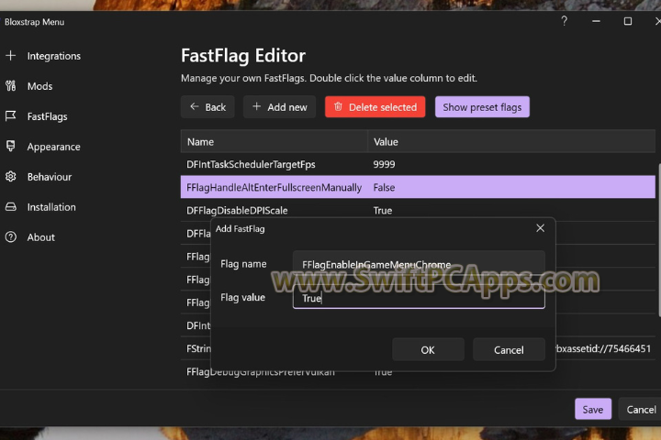The image size is (661, 440).
Task: Click the 9999 value cell
Action: (384, 164)
